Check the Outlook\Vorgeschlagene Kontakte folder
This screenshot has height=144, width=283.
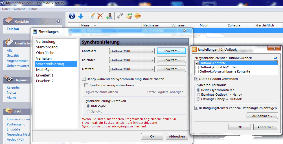(x=197, y=72)
